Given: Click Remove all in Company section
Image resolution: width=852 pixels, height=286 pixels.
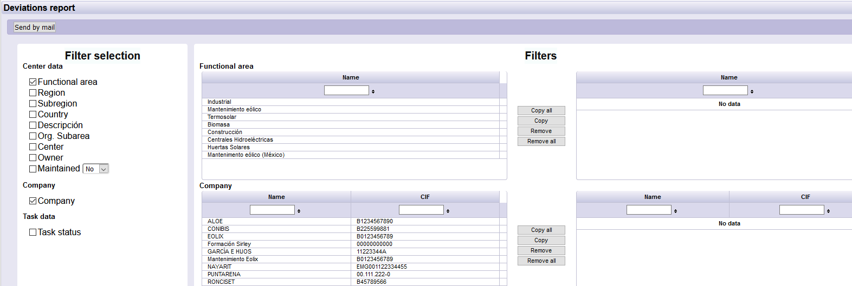Looking at the screenshot, I should (x=541, y=261).
